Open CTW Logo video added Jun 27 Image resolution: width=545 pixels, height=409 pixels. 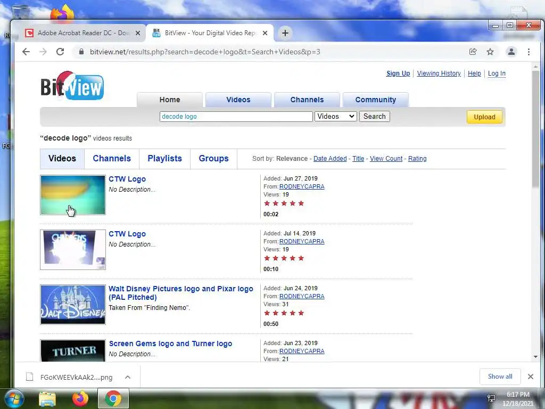point(127,179)
